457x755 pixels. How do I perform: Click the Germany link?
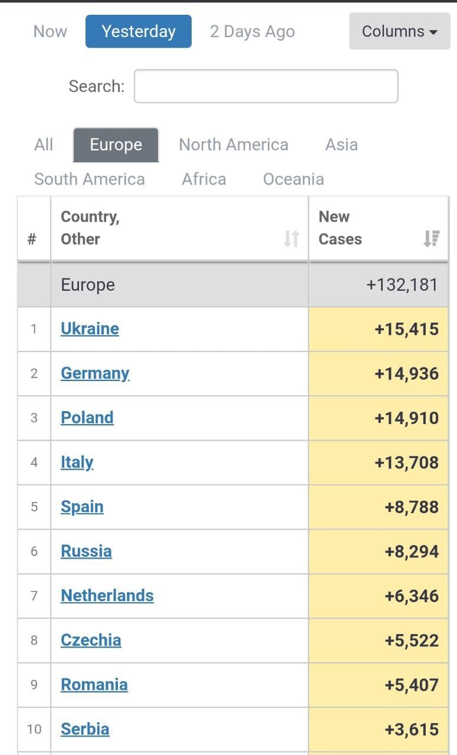pyautogui.click(x=95, y=373)
